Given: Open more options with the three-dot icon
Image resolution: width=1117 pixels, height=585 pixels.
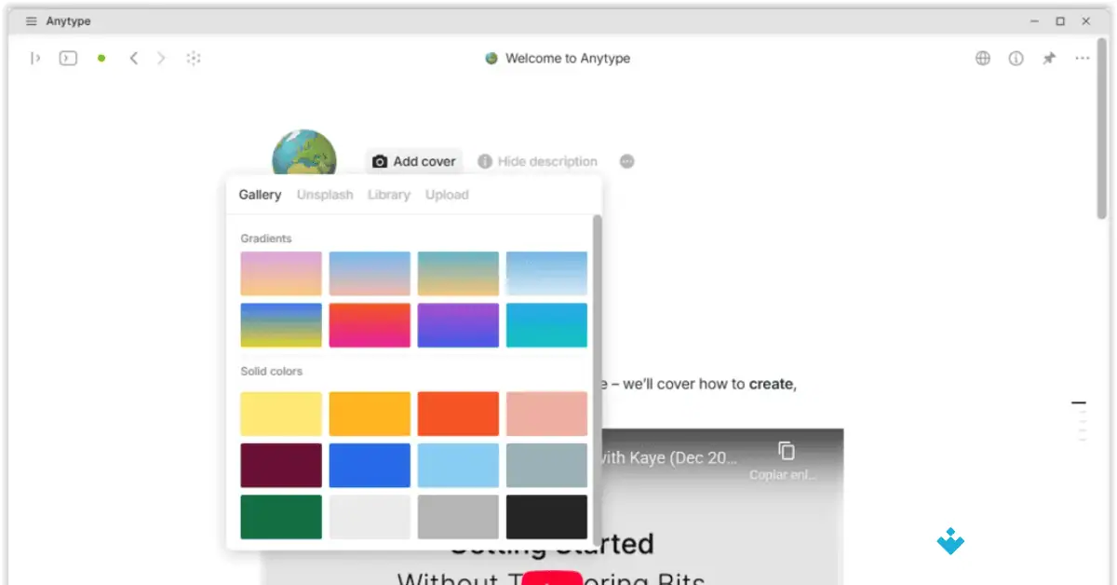Looking at the screenshot, I should click(1083, 58).
